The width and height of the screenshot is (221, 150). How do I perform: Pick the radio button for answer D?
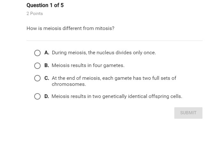(37, 96)
